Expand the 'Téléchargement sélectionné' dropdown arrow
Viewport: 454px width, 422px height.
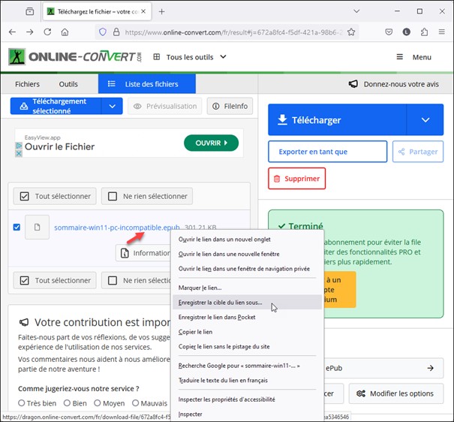click(x=112, y=106)
